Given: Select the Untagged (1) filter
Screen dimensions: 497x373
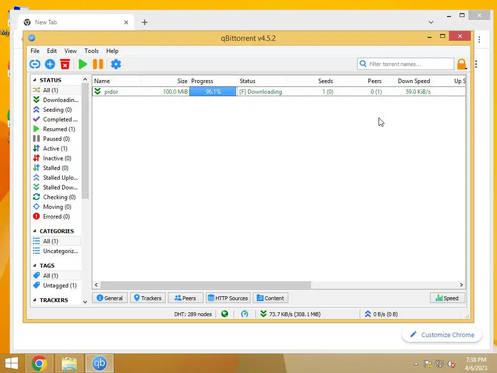Looking at the screenshot, I should pyautogui.click(x=56, y=286).
